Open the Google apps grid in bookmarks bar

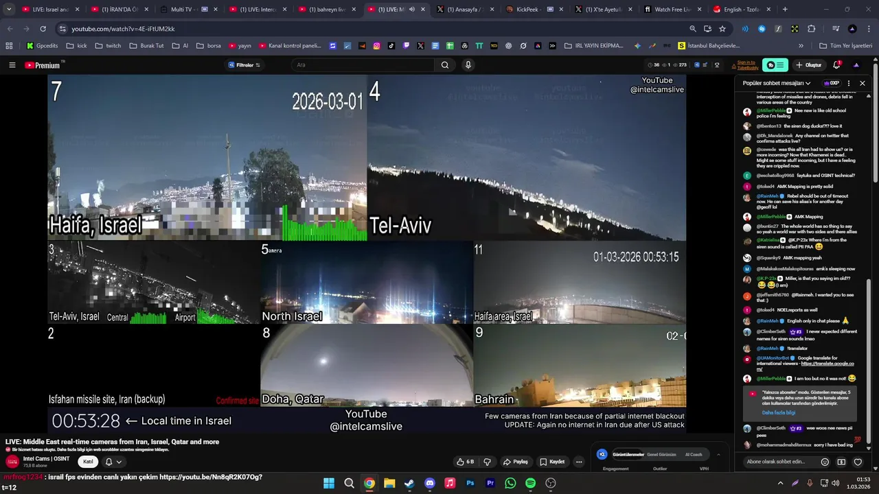click(9, 46)
